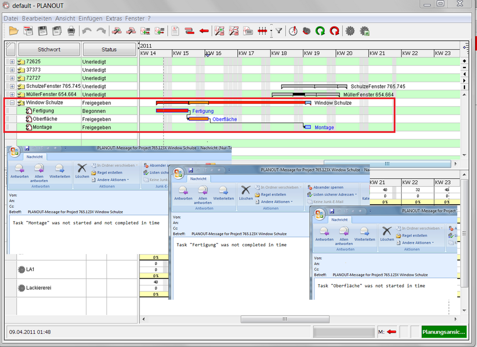Open the Datei menu
477x347 pixels.
(11, 19)
